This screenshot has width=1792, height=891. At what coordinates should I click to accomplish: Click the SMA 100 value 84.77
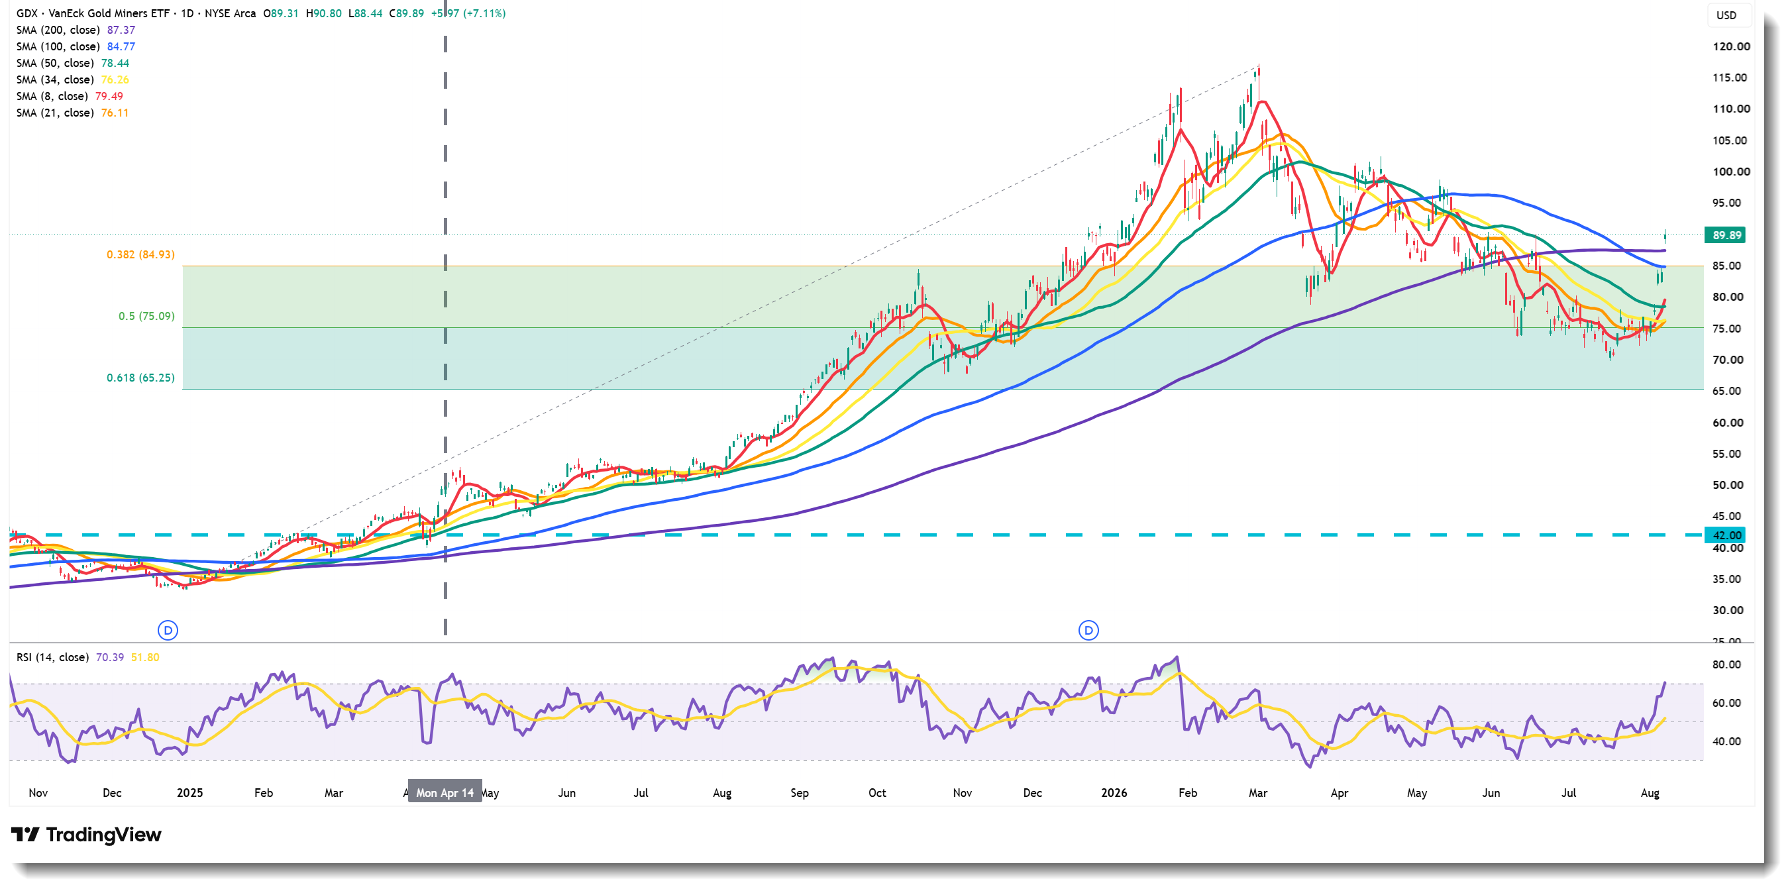click(121, 46)
